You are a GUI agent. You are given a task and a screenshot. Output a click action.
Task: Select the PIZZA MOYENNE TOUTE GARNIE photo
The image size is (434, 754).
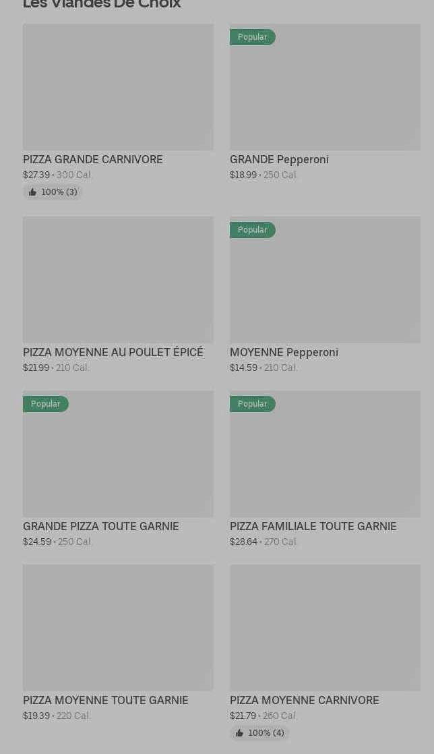tap(118, 628)
